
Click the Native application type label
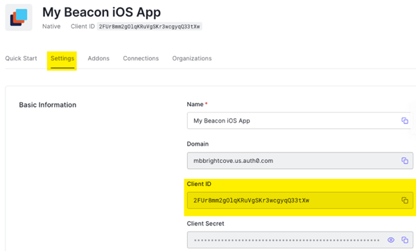[51, 26]
